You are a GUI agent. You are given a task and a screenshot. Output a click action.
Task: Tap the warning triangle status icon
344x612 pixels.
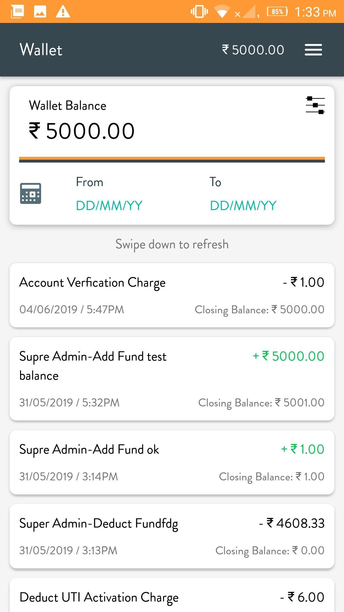tap(63, 12)
